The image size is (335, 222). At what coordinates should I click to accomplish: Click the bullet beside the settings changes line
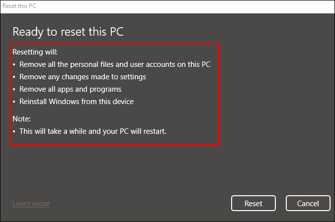(x=14, y=77)
